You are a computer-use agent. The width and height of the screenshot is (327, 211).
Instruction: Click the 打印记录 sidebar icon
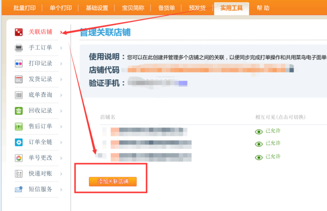19,64
